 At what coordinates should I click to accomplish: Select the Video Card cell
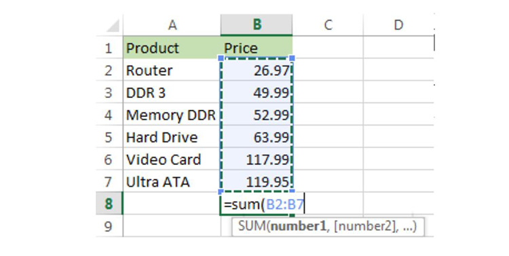[x=172, y=159]
